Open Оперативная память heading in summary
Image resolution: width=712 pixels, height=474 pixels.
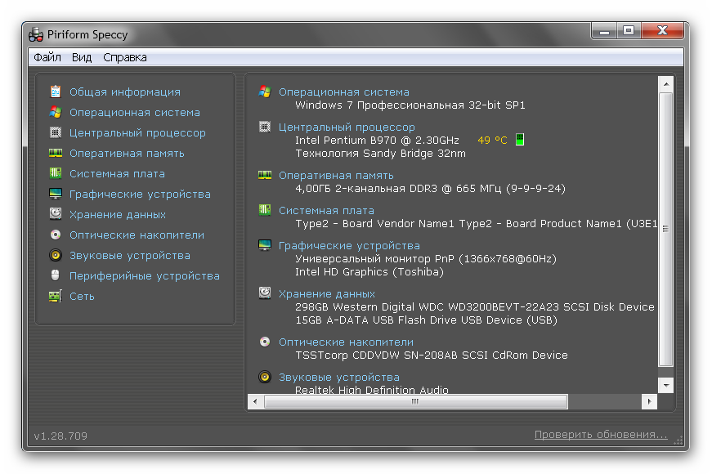336,175
